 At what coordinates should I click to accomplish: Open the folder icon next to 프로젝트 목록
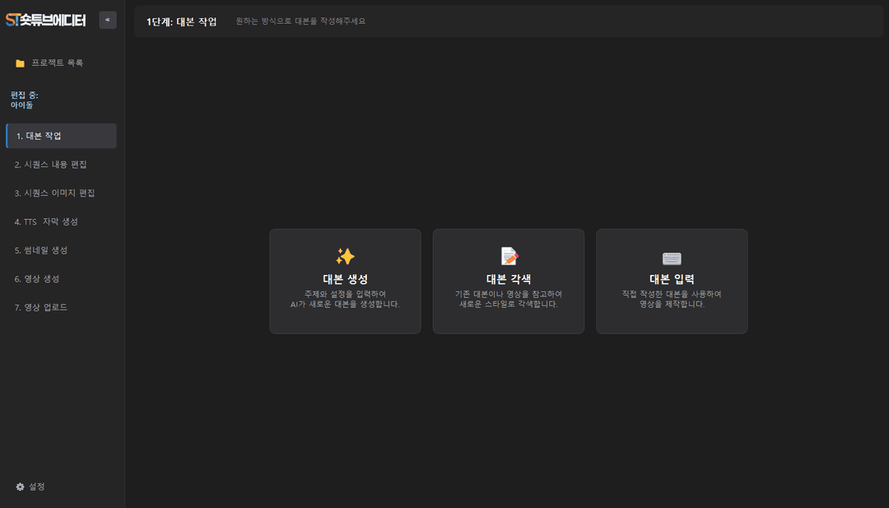20,62
